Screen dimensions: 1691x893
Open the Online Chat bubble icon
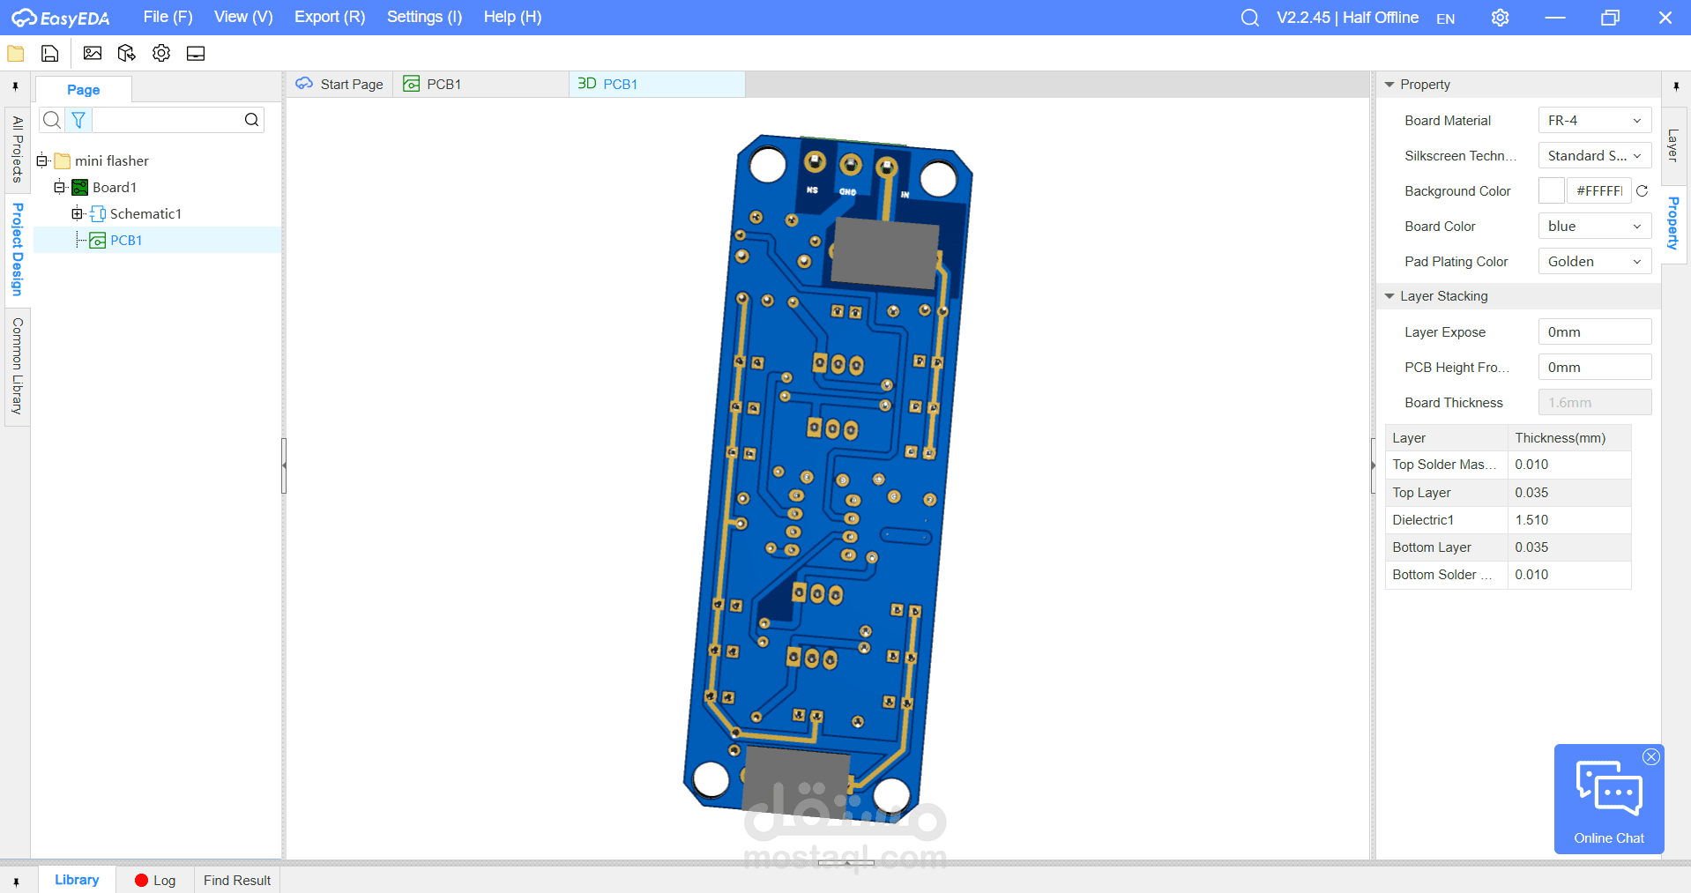1609,788
